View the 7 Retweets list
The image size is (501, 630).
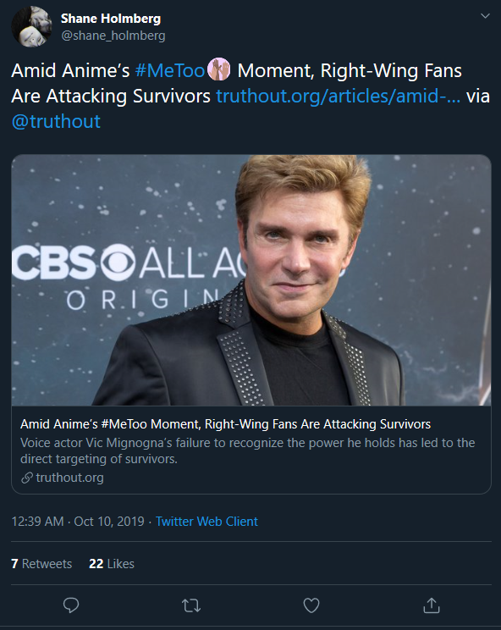[x=41, y=564]
